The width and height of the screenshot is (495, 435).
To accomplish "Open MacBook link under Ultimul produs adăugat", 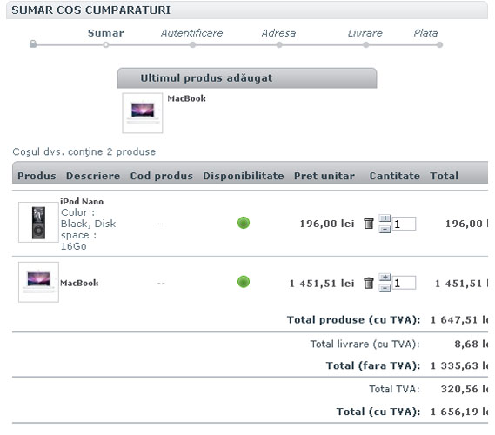I will pos(186,98).
